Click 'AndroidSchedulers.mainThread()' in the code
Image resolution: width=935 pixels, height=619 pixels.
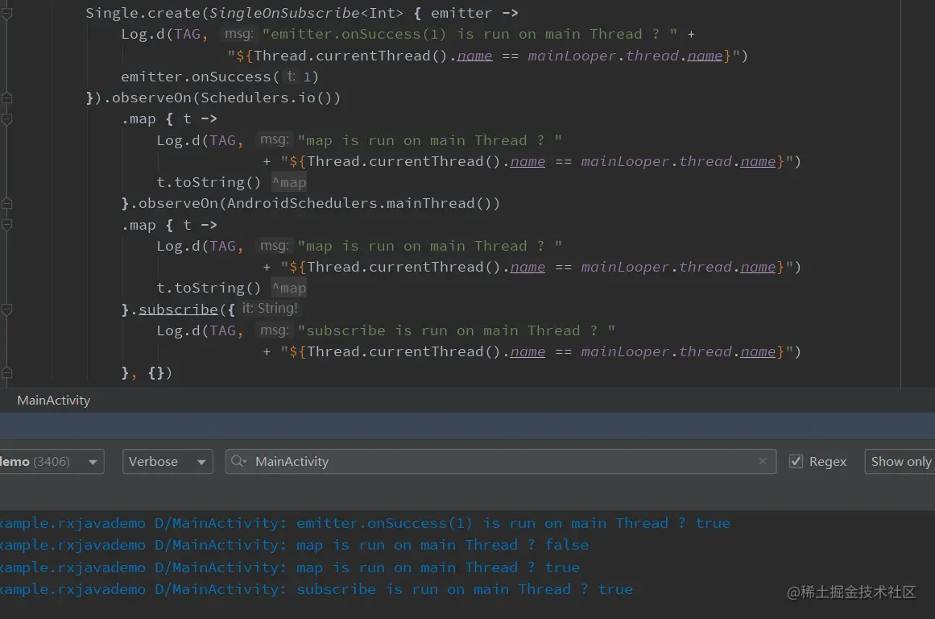[x=359, y=204]
